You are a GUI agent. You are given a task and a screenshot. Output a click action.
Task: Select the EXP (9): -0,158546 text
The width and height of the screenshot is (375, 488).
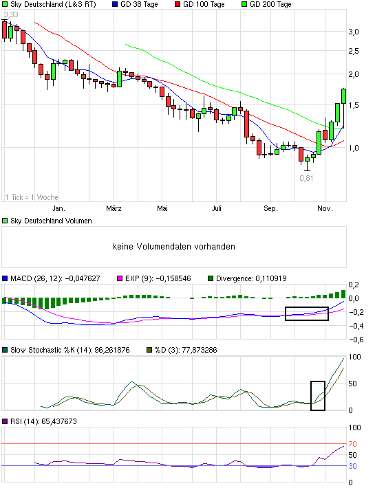[x=158, y=278]
